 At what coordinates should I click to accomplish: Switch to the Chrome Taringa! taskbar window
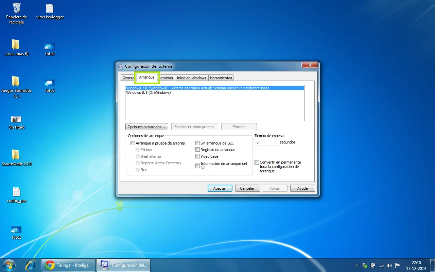click(x=68, y=265)
